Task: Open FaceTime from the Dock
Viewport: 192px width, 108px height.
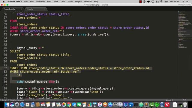Action: coord(79,105)
